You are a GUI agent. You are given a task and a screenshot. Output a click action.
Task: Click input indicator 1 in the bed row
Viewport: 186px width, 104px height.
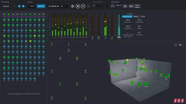(x=4, y=15)
